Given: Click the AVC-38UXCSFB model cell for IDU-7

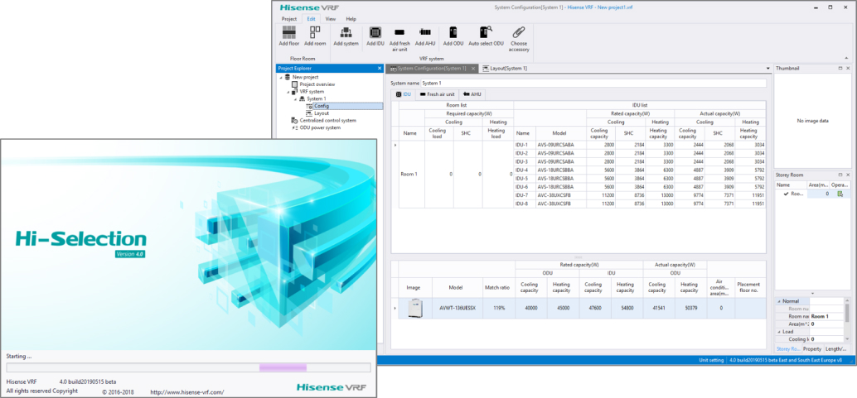Looking at the screenshot, I should (561, 195).
